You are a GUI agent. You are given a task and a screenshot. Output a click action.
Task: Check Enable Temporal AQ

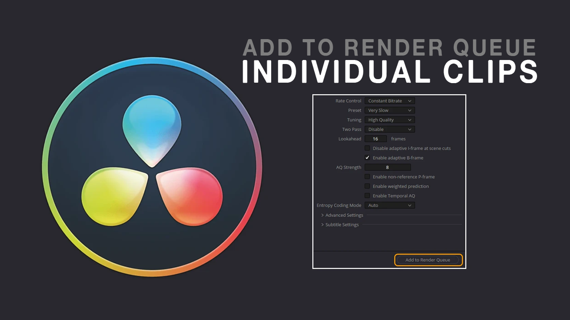[367, 196]
